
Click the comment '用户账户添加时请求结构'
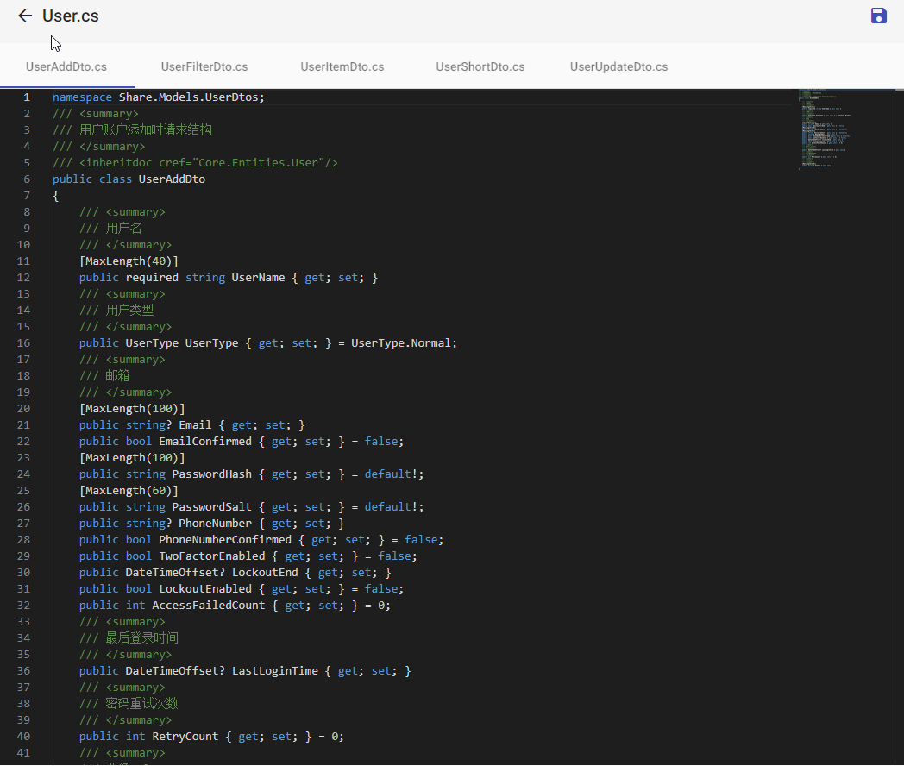(145, 130)
